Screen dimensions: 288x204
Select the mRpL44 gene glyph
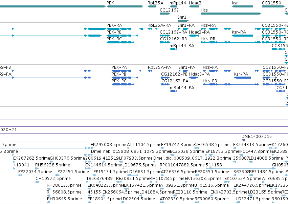[x=173, y=6]
